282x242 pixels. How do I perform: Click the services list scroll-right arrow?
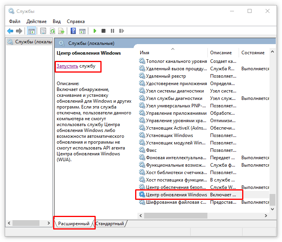click(x=266, y=215)
